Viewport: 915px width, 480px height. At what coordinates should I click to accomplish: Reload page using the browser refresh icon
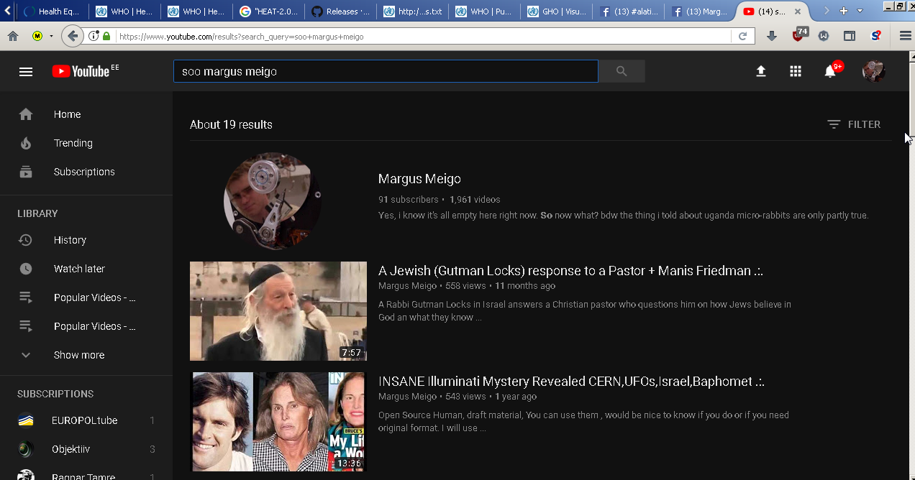(x=742, y=36)
